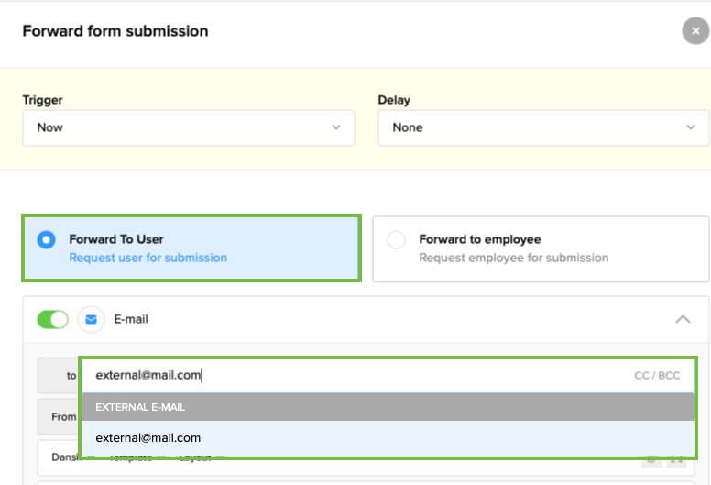Select the Forward To User radio button
The image size is (711, 485).
[x=46, y=240]
